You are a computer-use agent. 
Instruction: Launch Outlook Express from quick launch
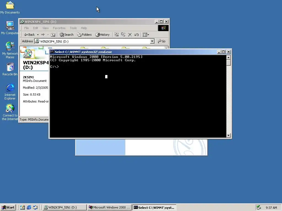(x=35, y=207)
